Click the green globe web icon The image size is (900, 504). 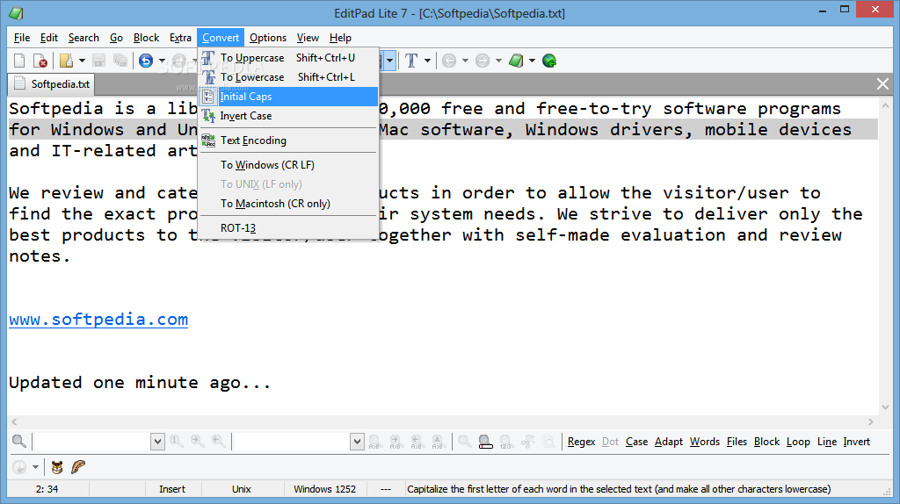click(549, 61)
